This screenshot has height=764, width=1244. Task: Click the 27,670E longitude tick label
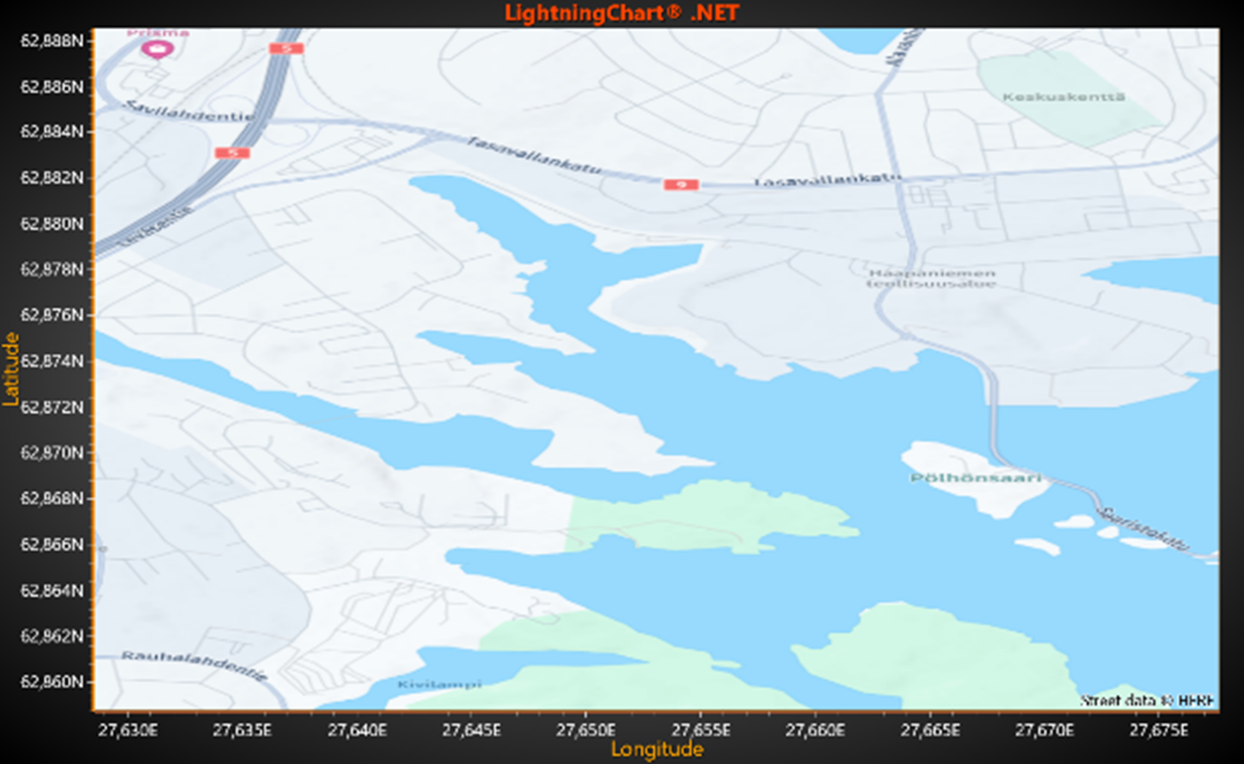click(x=1045, y=730)
